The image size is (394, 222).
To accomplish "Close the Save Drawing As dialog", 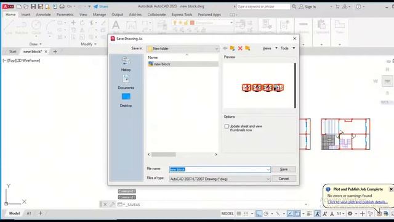I will coord(294,38).
